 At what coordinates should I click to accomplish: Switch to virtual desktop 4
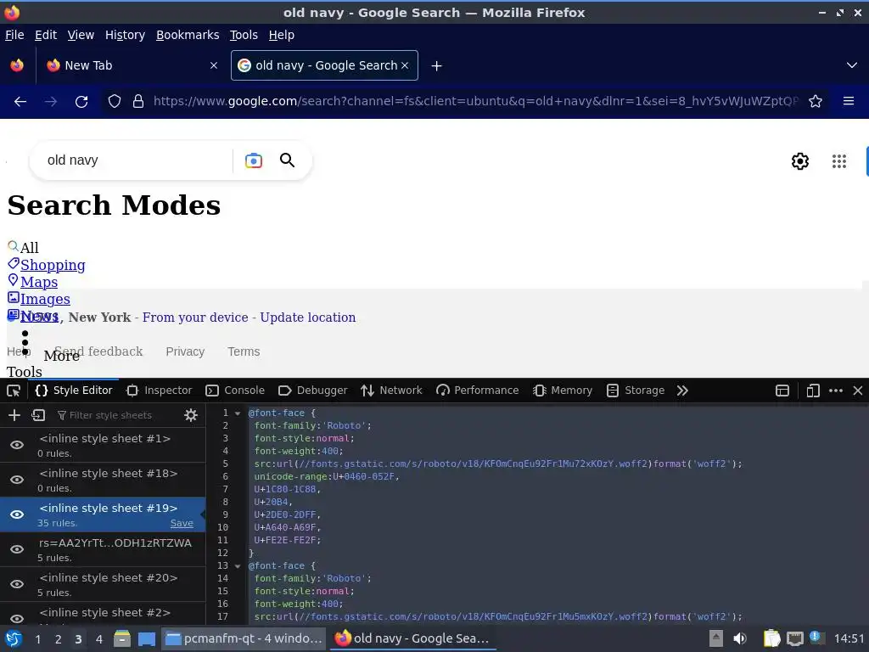point(98,639)
